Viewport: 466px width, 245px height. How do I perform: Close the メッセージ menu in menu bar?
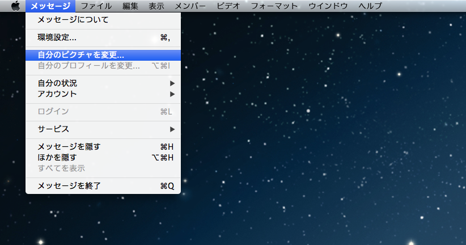[50, 6]
